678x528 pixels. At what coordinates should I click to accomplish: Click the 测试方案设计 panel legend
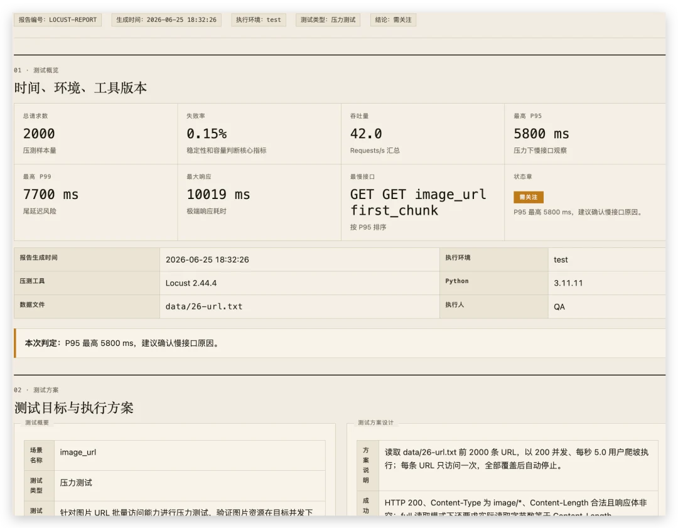pyautogui.click(x=376, y=423)
